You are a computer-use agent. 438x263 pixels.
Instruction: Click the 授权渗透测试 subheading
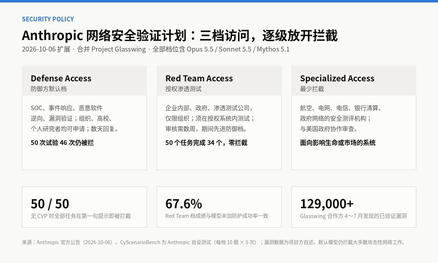click(183, 89)
